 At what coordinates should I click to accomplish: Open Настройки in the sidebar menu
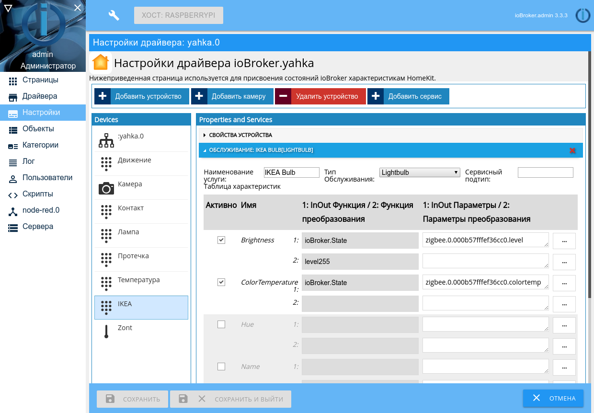tap(43, 113)
